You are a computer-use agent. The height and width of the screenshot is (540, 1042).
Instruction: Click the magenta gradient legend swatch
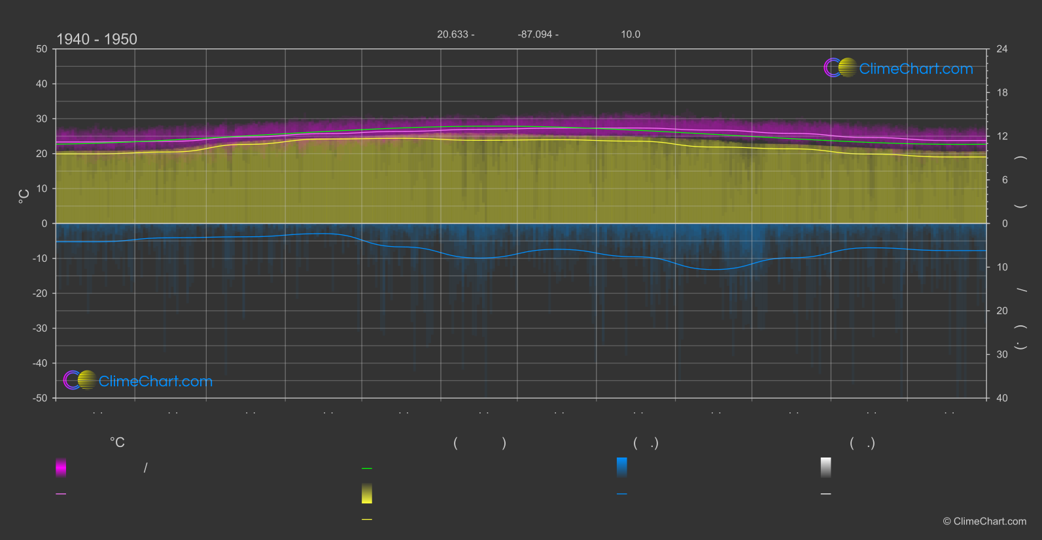pos(61,467)
